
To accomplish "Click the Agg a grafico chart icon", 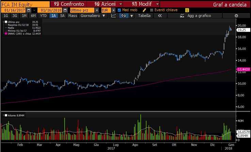I will click(182, 16).
